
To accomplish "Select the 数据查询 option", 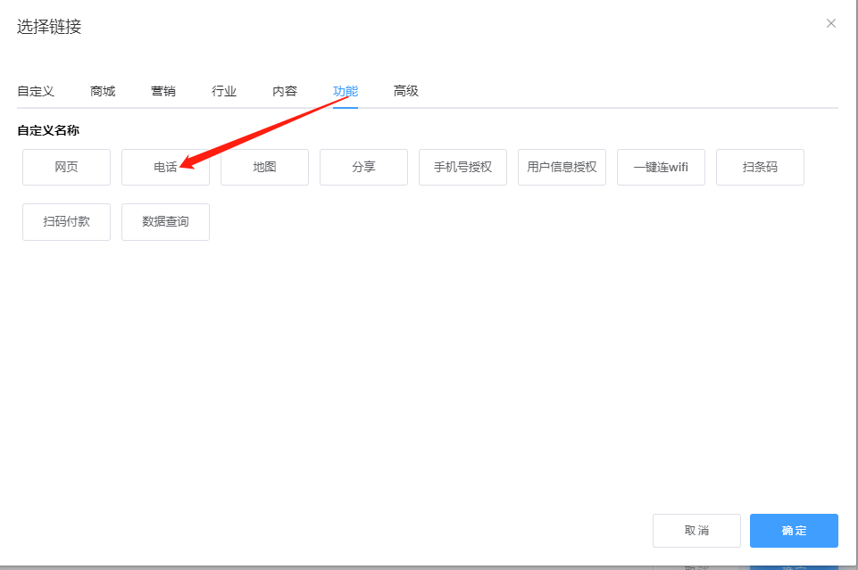I will coord(165,222).
